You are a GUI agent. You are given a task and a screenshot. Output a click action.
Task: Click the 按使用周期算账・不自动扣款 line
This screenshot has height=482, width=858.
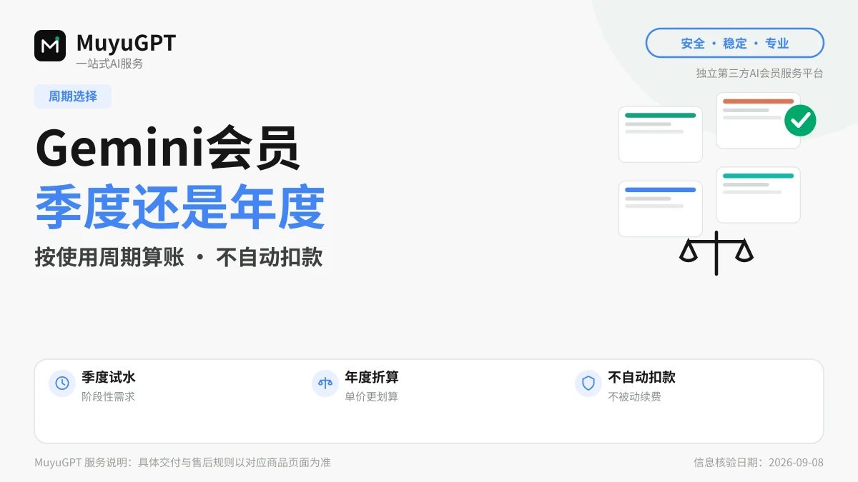pos(179,258)
